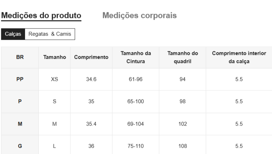Screen dimensions: 272x154
Task: Select the Medições do produto tab
Action: [41, 15]
